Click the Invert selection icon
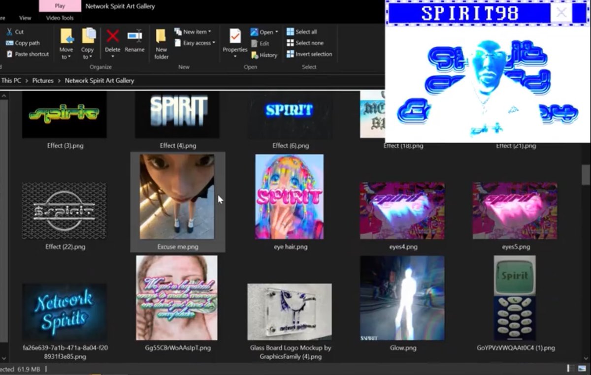 pos(290,54)
